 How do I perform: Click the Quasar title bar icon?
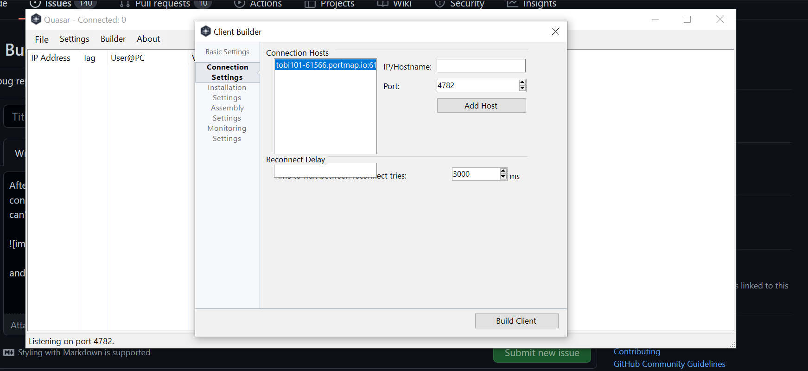(36, 19)
